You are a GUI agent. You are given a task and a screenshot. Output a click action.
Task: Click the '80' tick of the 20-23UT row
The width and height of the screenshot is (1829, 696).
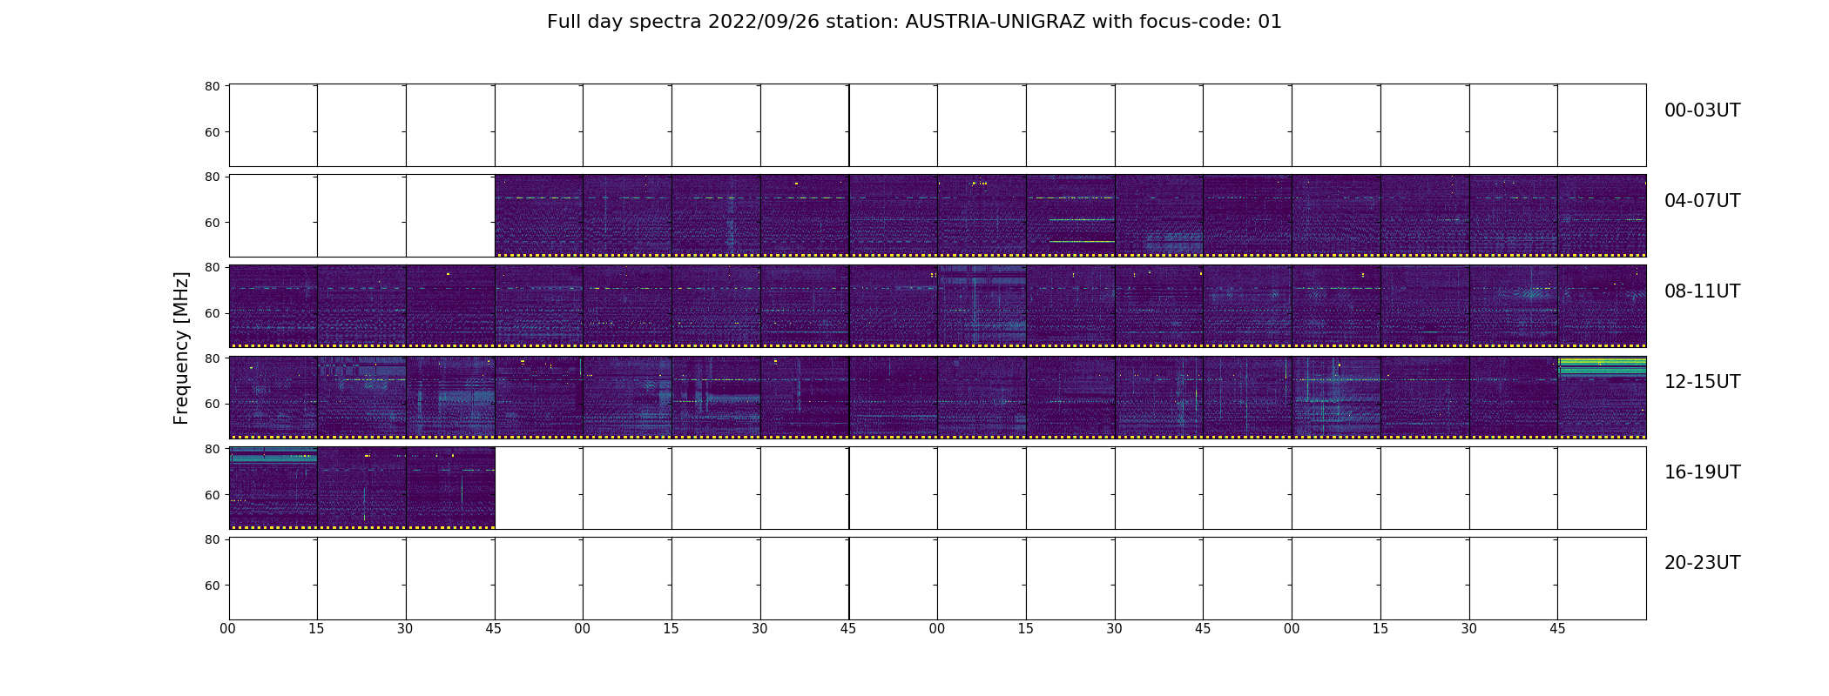pos(212,539)
